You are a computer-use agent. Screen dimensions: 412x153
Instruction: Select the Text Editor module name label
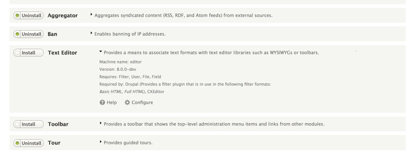tap(63, 53)
